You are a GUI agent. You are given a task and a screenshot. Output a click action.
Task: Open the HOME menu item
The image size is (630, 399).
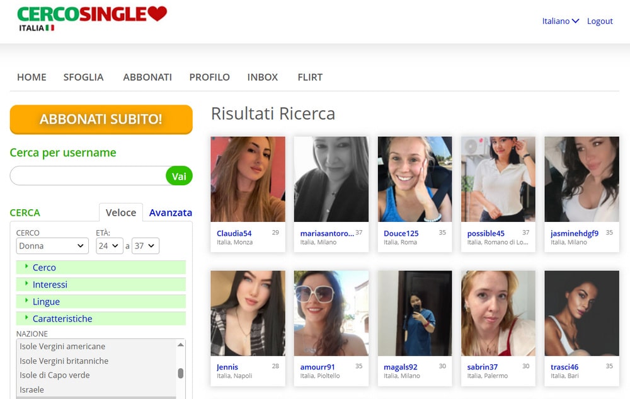click(x=31, y=77)
